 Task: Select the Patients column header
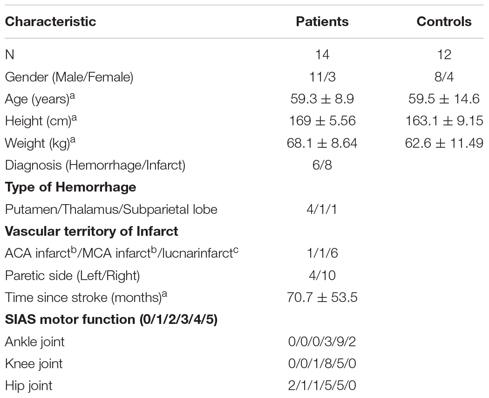322,21
